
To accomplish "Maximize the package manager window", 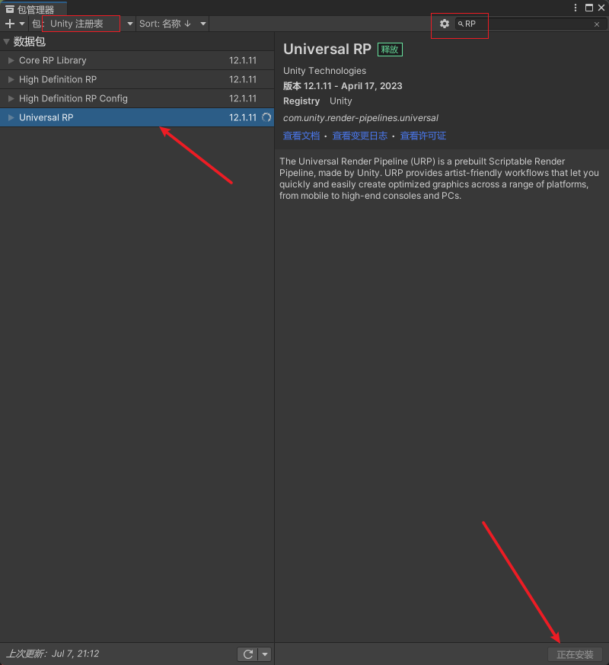I will coord(589,8).
